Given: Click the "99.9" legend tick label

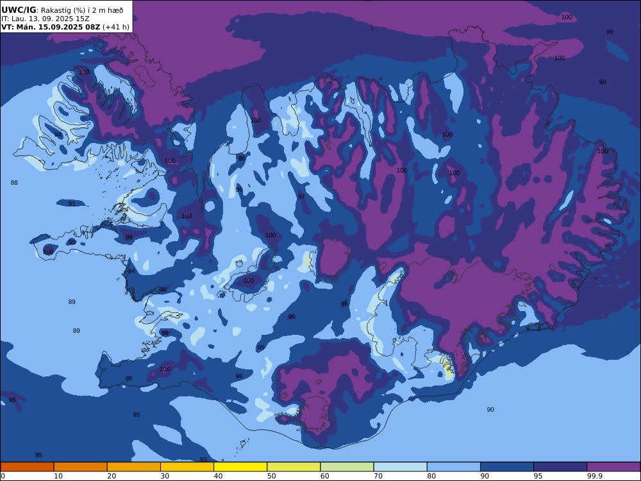Looking at the screenshot, I should click(594, 476).
